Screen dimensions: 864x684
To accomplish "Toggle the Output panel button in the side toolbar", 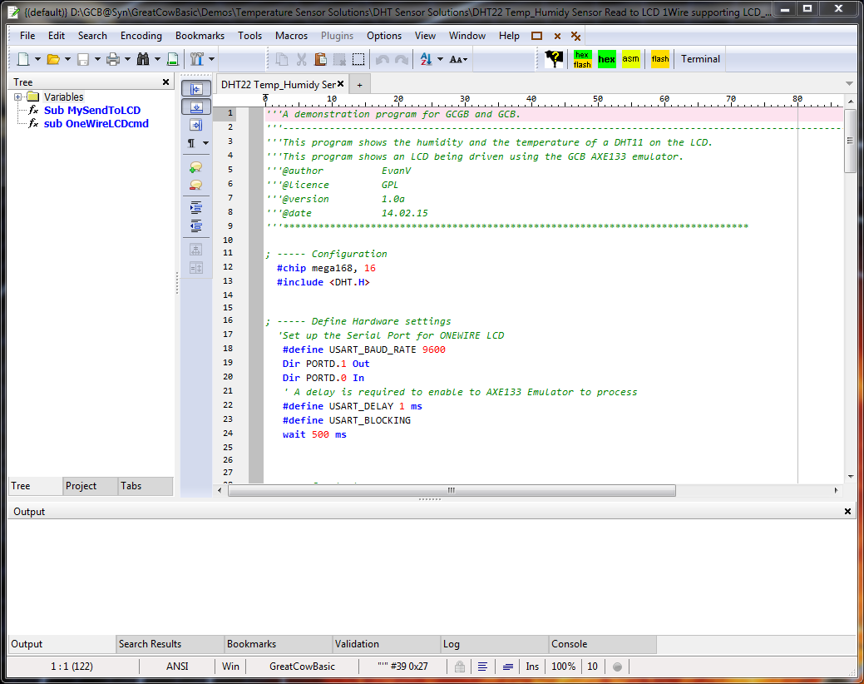I will click(196, 107).
